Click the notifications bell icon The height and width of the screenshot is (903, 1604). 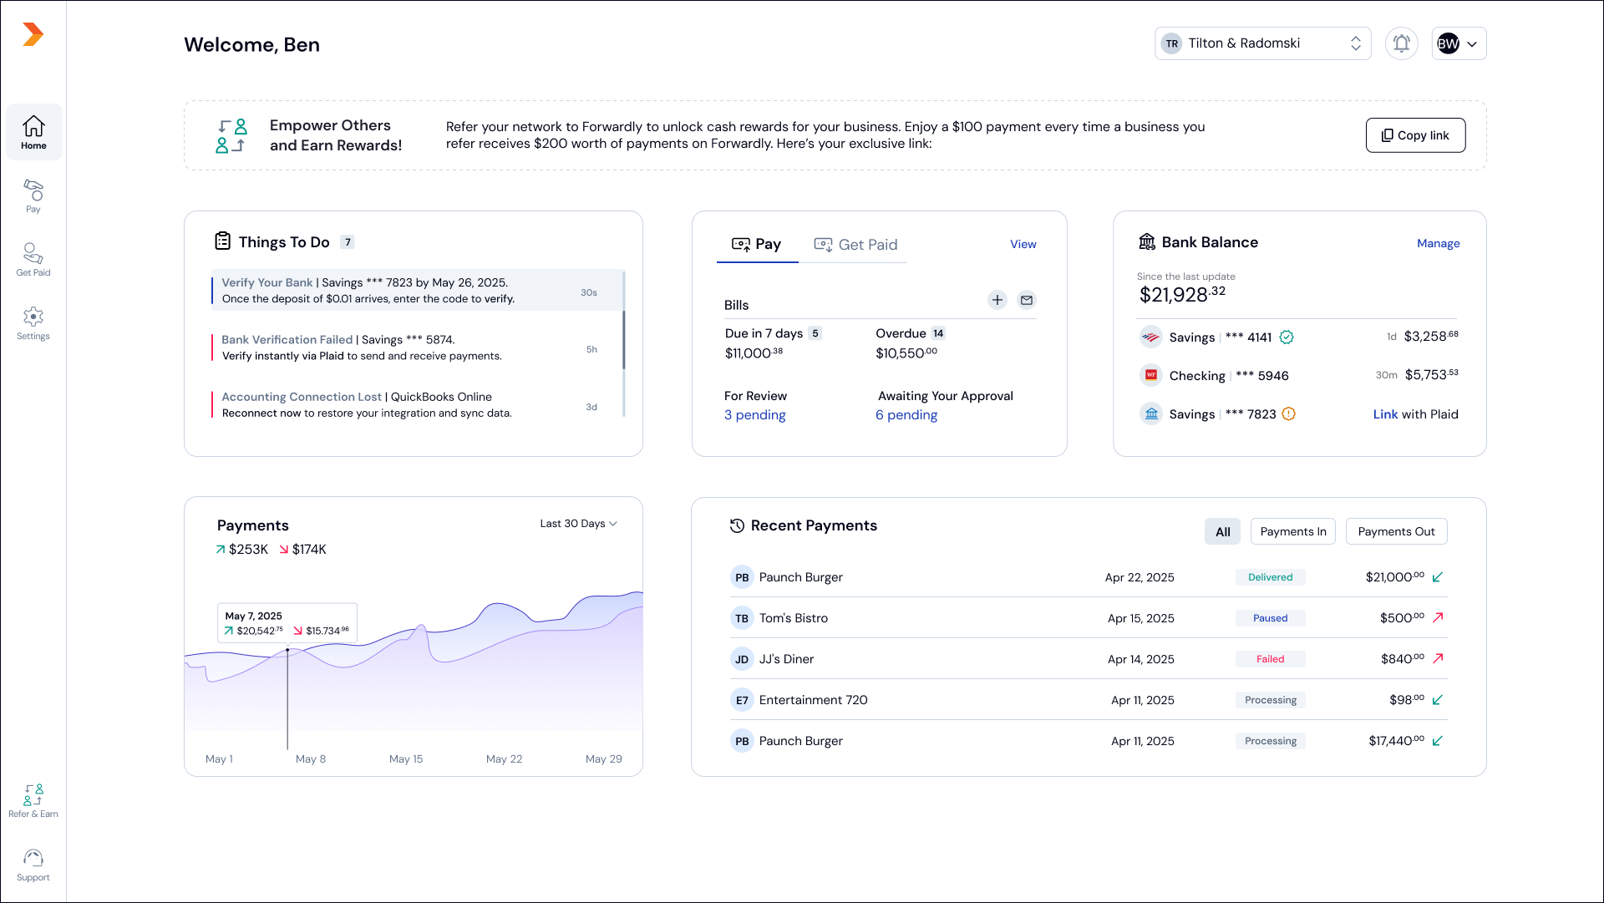click(x=1401, y=43)
